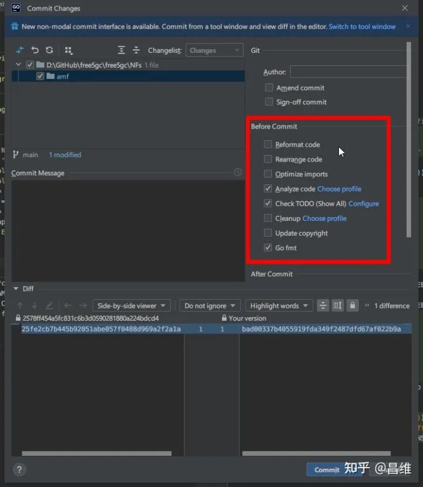The height and width of the screenshot is (487, 423).
Task: Click the right diff pane horizontal scrollbar
Action: coord(317,454)
